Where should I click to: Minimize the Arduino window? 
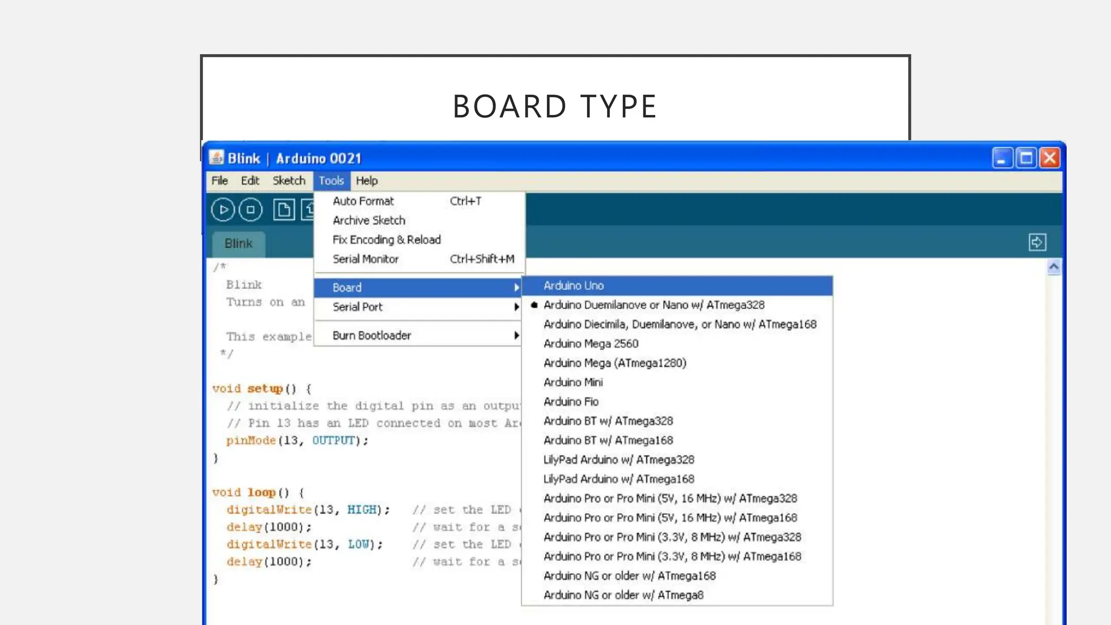pos(1003,158)
